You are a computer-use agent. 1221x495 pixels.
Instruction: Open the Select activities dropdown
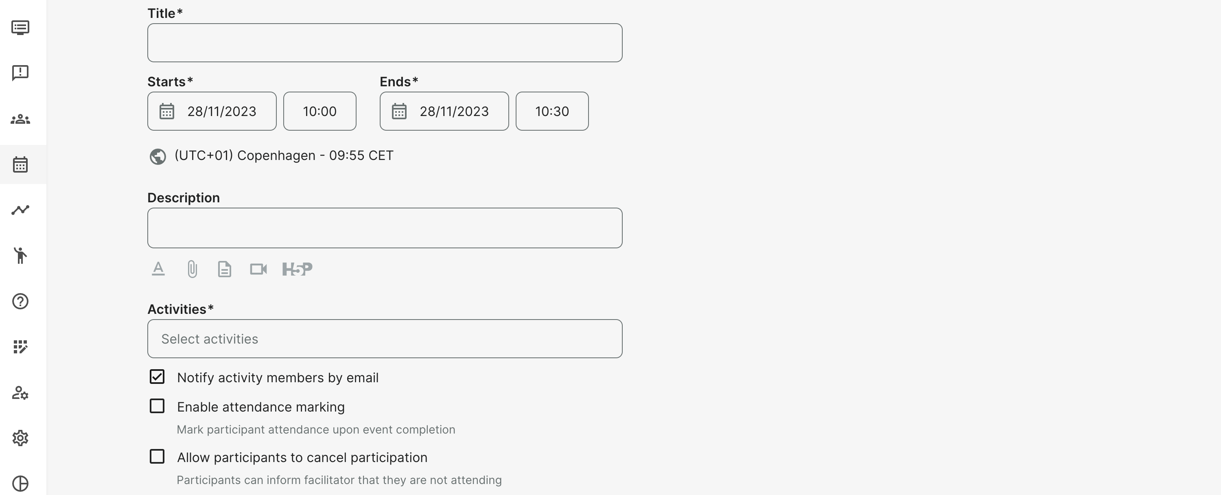coord(384,339)
